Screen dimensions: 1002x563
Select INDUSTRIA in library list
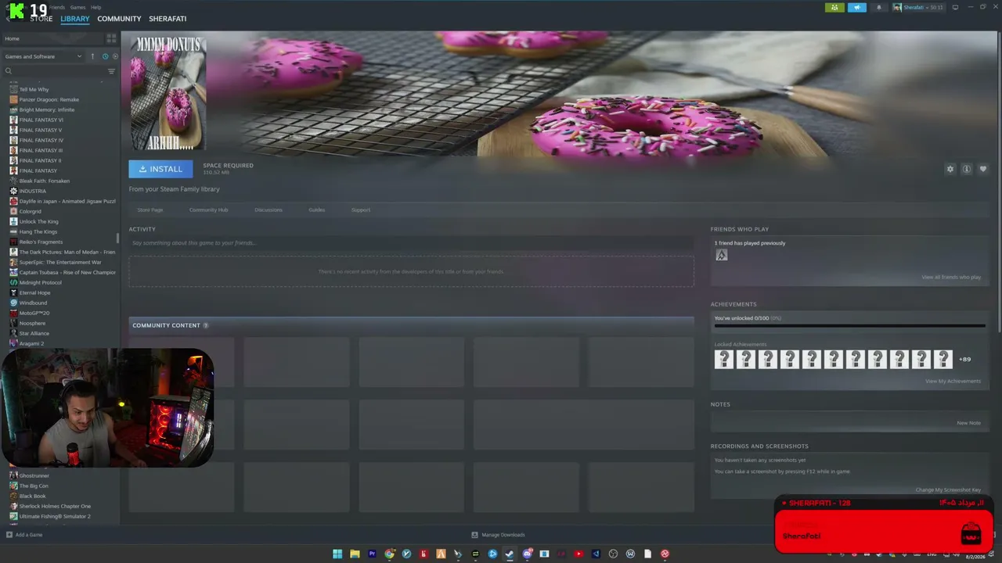(x=33, y=191)
